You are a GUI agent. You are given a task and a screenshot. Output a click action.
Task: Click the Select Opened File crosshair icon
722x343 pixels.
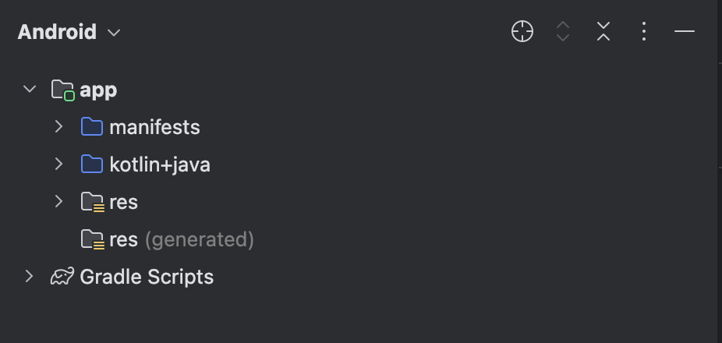click(522, 32)
